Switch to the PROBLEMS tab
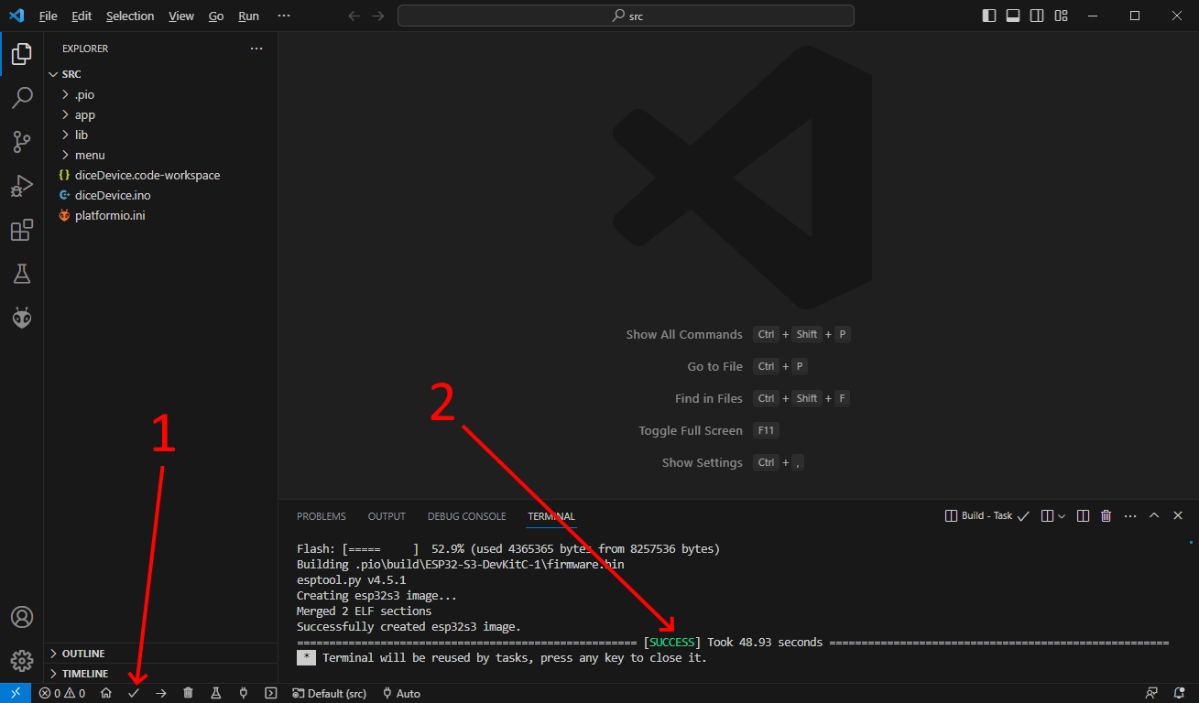This screenshot has width=1199, height=703. click(322, 516)
